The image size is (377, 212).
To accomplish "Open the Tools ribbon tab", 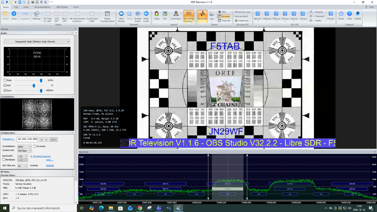I will point(76,7).
